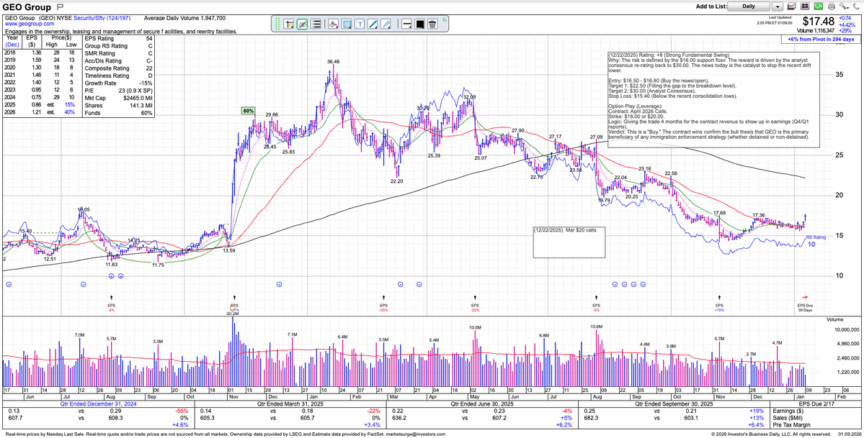Click the EPS Rating 54 row
Viewport: 864px width, 438px height.
point(119,39)
